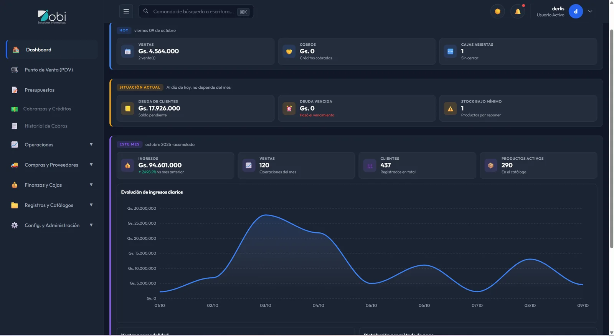The width and height of the screenshot is (614, 336).
Task: Click the Deuda Vencida alarm clock icon
Action: pos(289,108)
